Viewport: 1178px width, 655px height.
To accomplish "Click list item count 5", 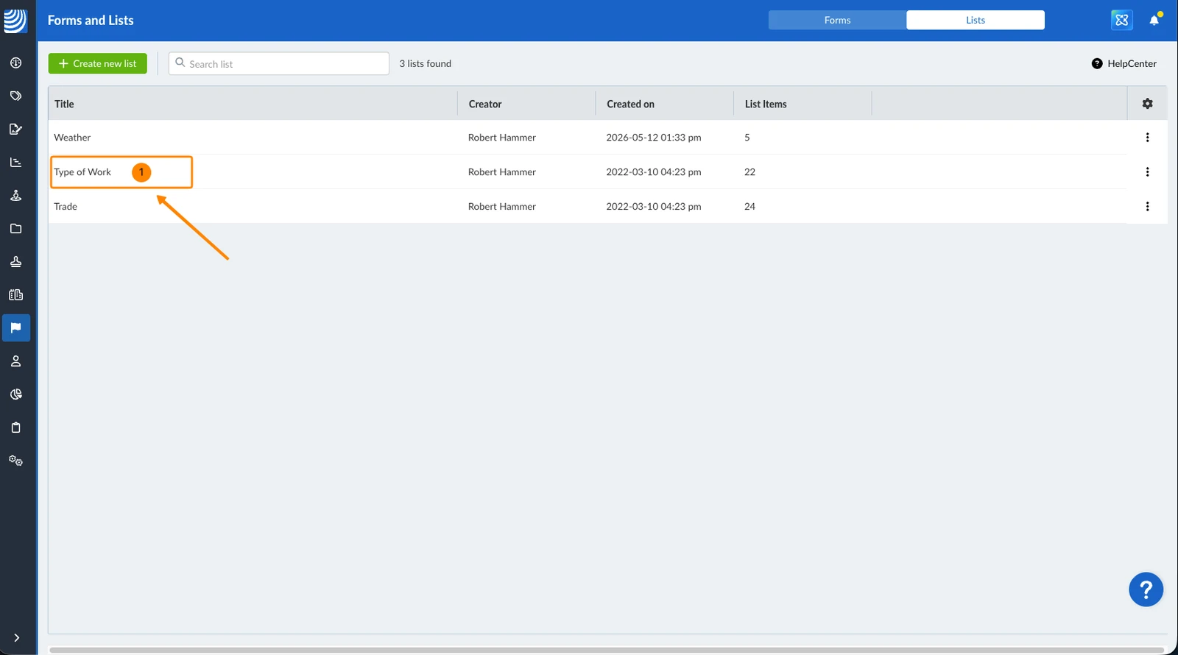I will (x=747, y=138).
